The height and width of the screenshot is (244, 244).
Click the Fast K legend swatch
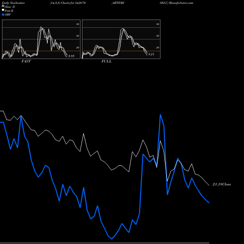pyautogui.click(x=3, y=10)
